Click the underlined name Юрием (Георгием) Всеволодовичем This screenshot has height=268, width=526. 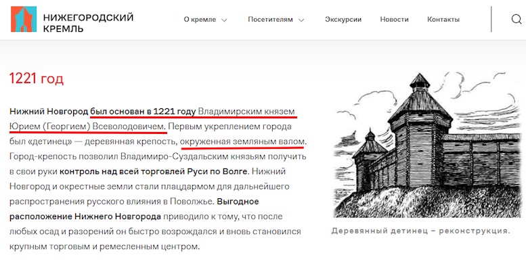click(x=87, y=127)
